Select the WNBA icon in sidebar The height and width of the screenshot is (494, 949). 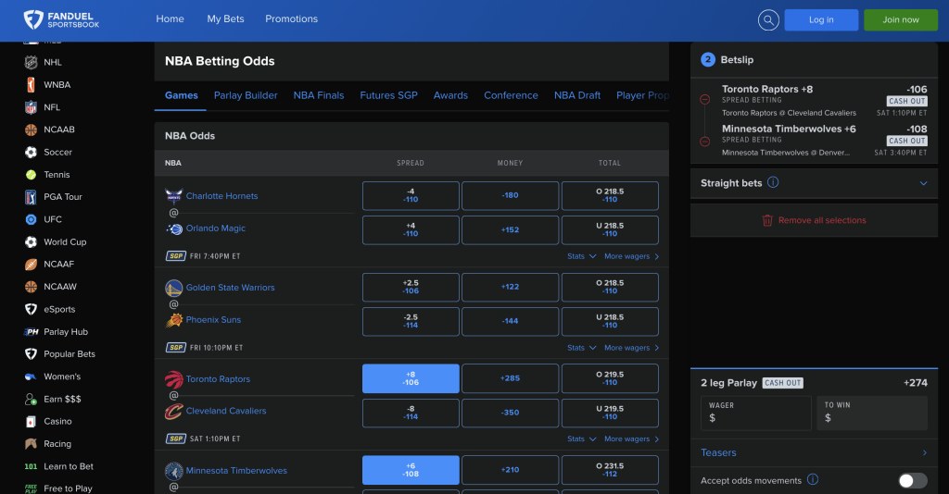pos(31,84)
